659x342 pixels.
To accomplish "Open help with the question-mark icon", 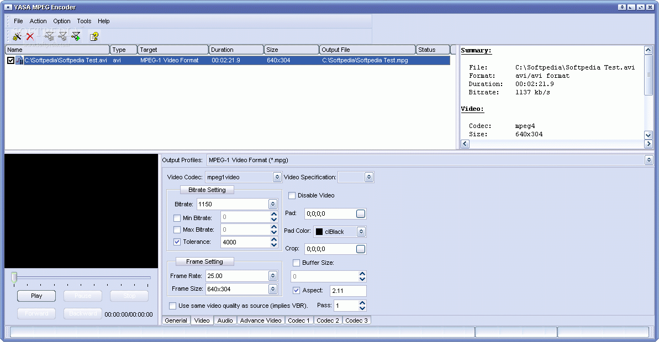I will [94, 36].
